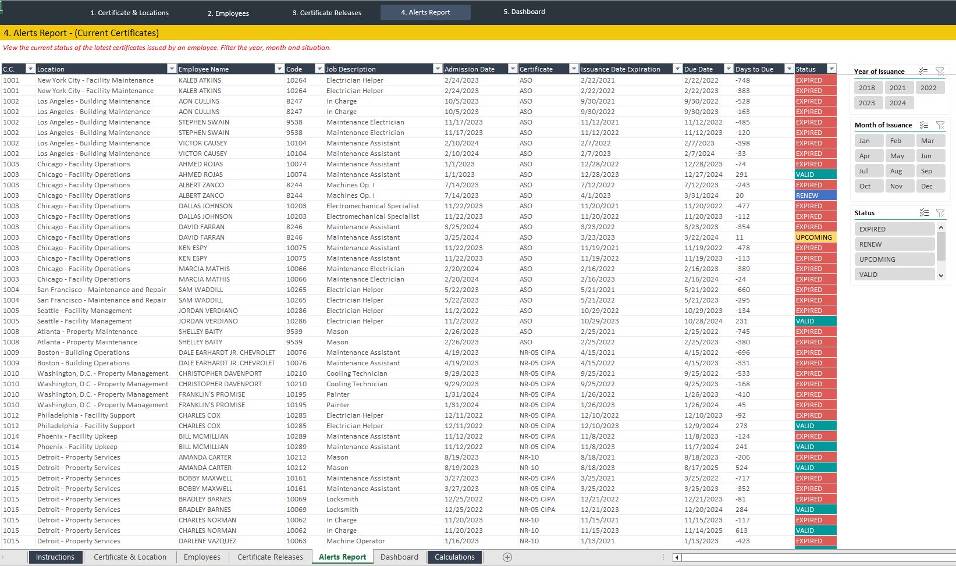
Task: Select the RENEW status cell for Albert Zanco
Action: [815, 195]
